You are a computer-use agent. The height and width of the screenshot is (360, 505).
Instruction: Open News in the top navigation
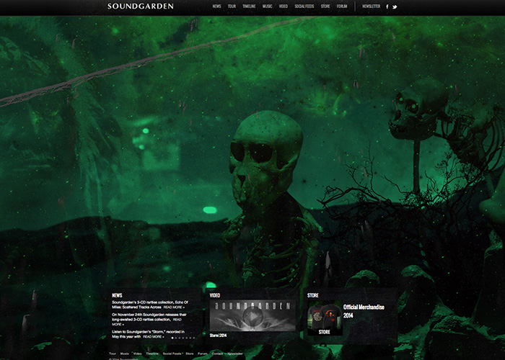(x=216, y=6)
